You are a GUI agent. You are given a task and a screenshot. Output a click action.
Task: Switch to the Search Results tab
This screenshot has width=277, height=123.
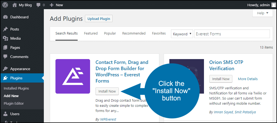(67, 33)
